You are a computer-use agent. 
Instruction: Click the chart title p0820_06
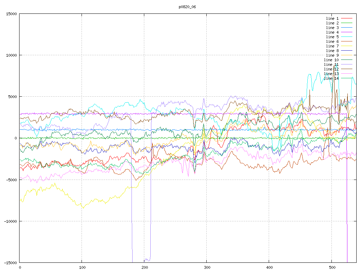(188, 7)
